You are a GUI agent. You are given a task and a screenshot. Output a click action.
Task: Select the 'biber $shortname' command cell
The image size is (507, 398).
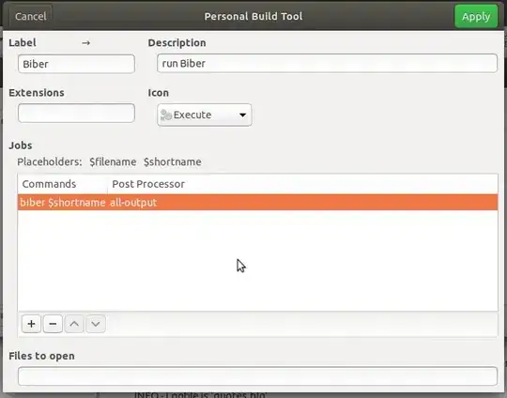tap(63, 203)
